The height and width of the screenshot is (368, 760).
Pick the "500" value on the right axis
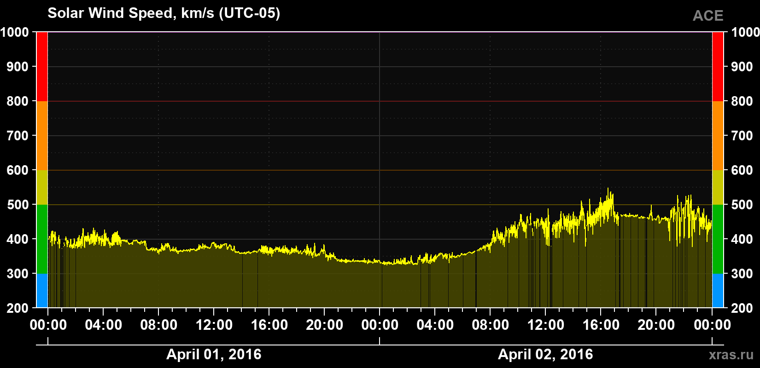[x=742, y=205]
